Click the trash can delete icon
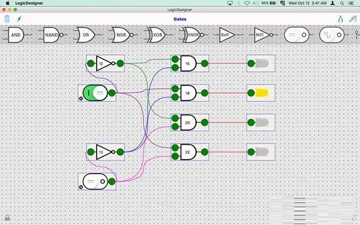 tap(7, 19)
